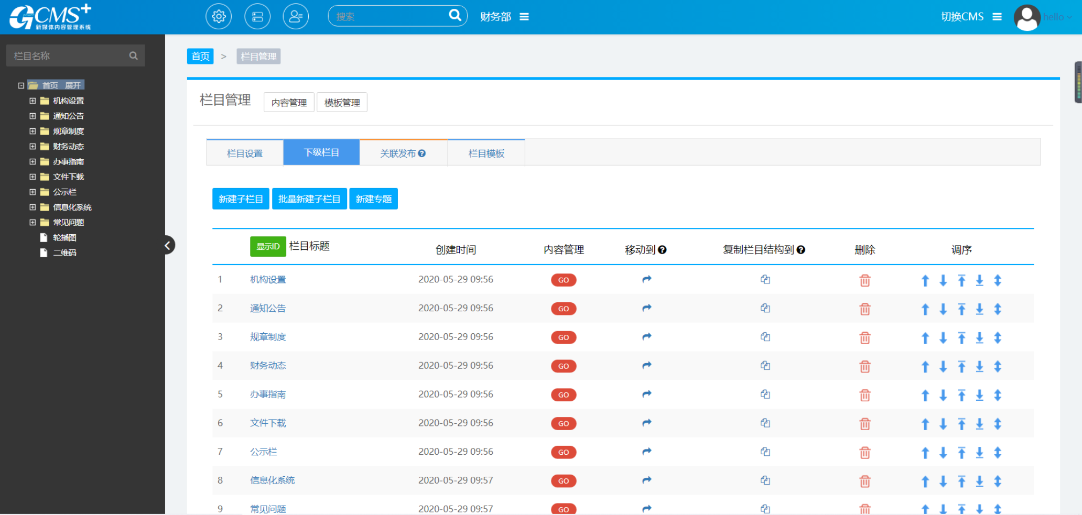The image size is (1082, 515).
Task: Click the 新建子栏目 button
Action: [241, 199]
